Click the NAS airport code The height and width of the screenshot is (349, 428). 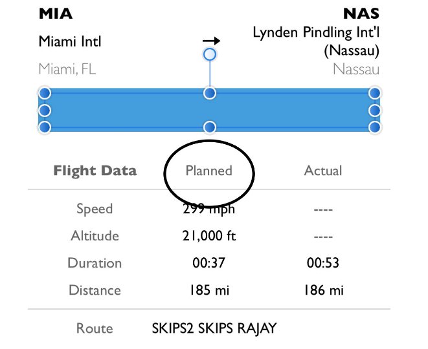361,14
